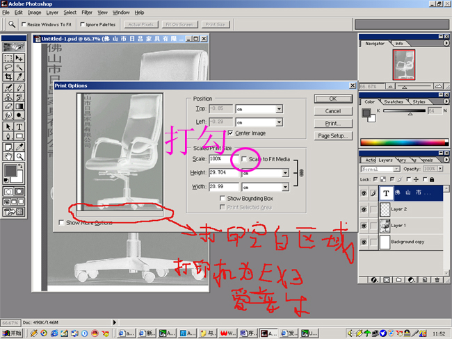Hide Background copy layer via eye icon

click(x=364, y=242)
